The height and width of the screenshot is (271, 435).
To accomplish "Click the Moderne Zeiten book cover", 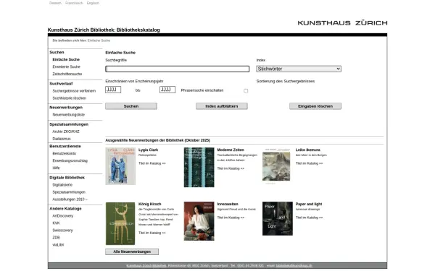I will 199,167.
